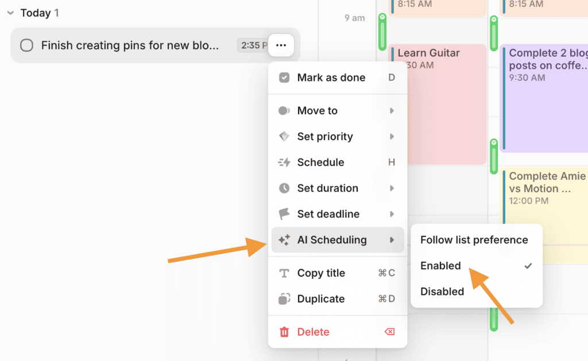Click the Mark as done checkmark icon
The image size is (588, 361).
point(284,77)
